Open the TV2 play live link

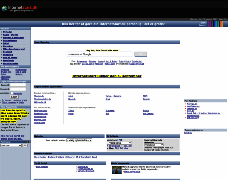coord(124,148)
